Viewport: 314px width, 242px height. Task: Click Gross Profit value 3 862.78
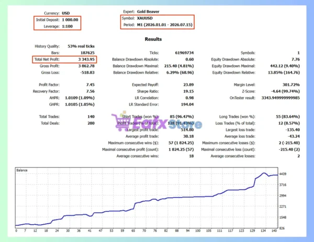[x=86, y=66]
